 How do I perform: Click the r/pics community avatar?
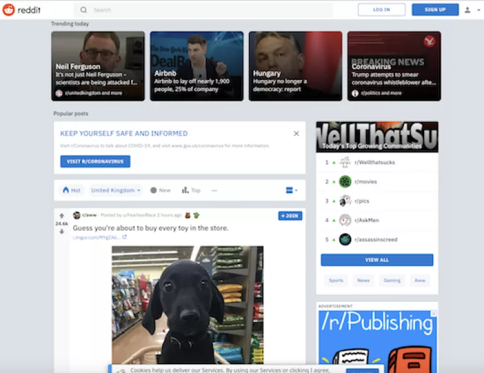[345, 201]
